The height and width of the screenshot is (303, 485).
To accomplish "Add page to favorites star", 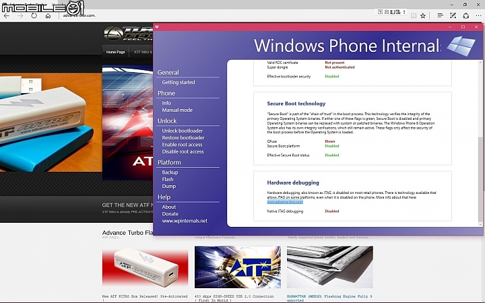I will tap(423, 15).
